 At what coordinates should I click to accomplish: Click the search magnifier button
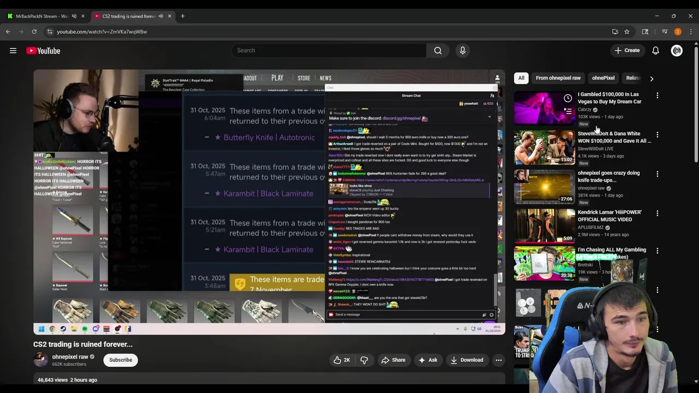coord(438,50)
